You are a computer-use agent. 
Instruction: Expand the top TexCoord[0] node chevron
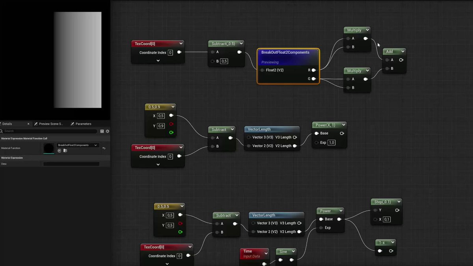[158, 61]
